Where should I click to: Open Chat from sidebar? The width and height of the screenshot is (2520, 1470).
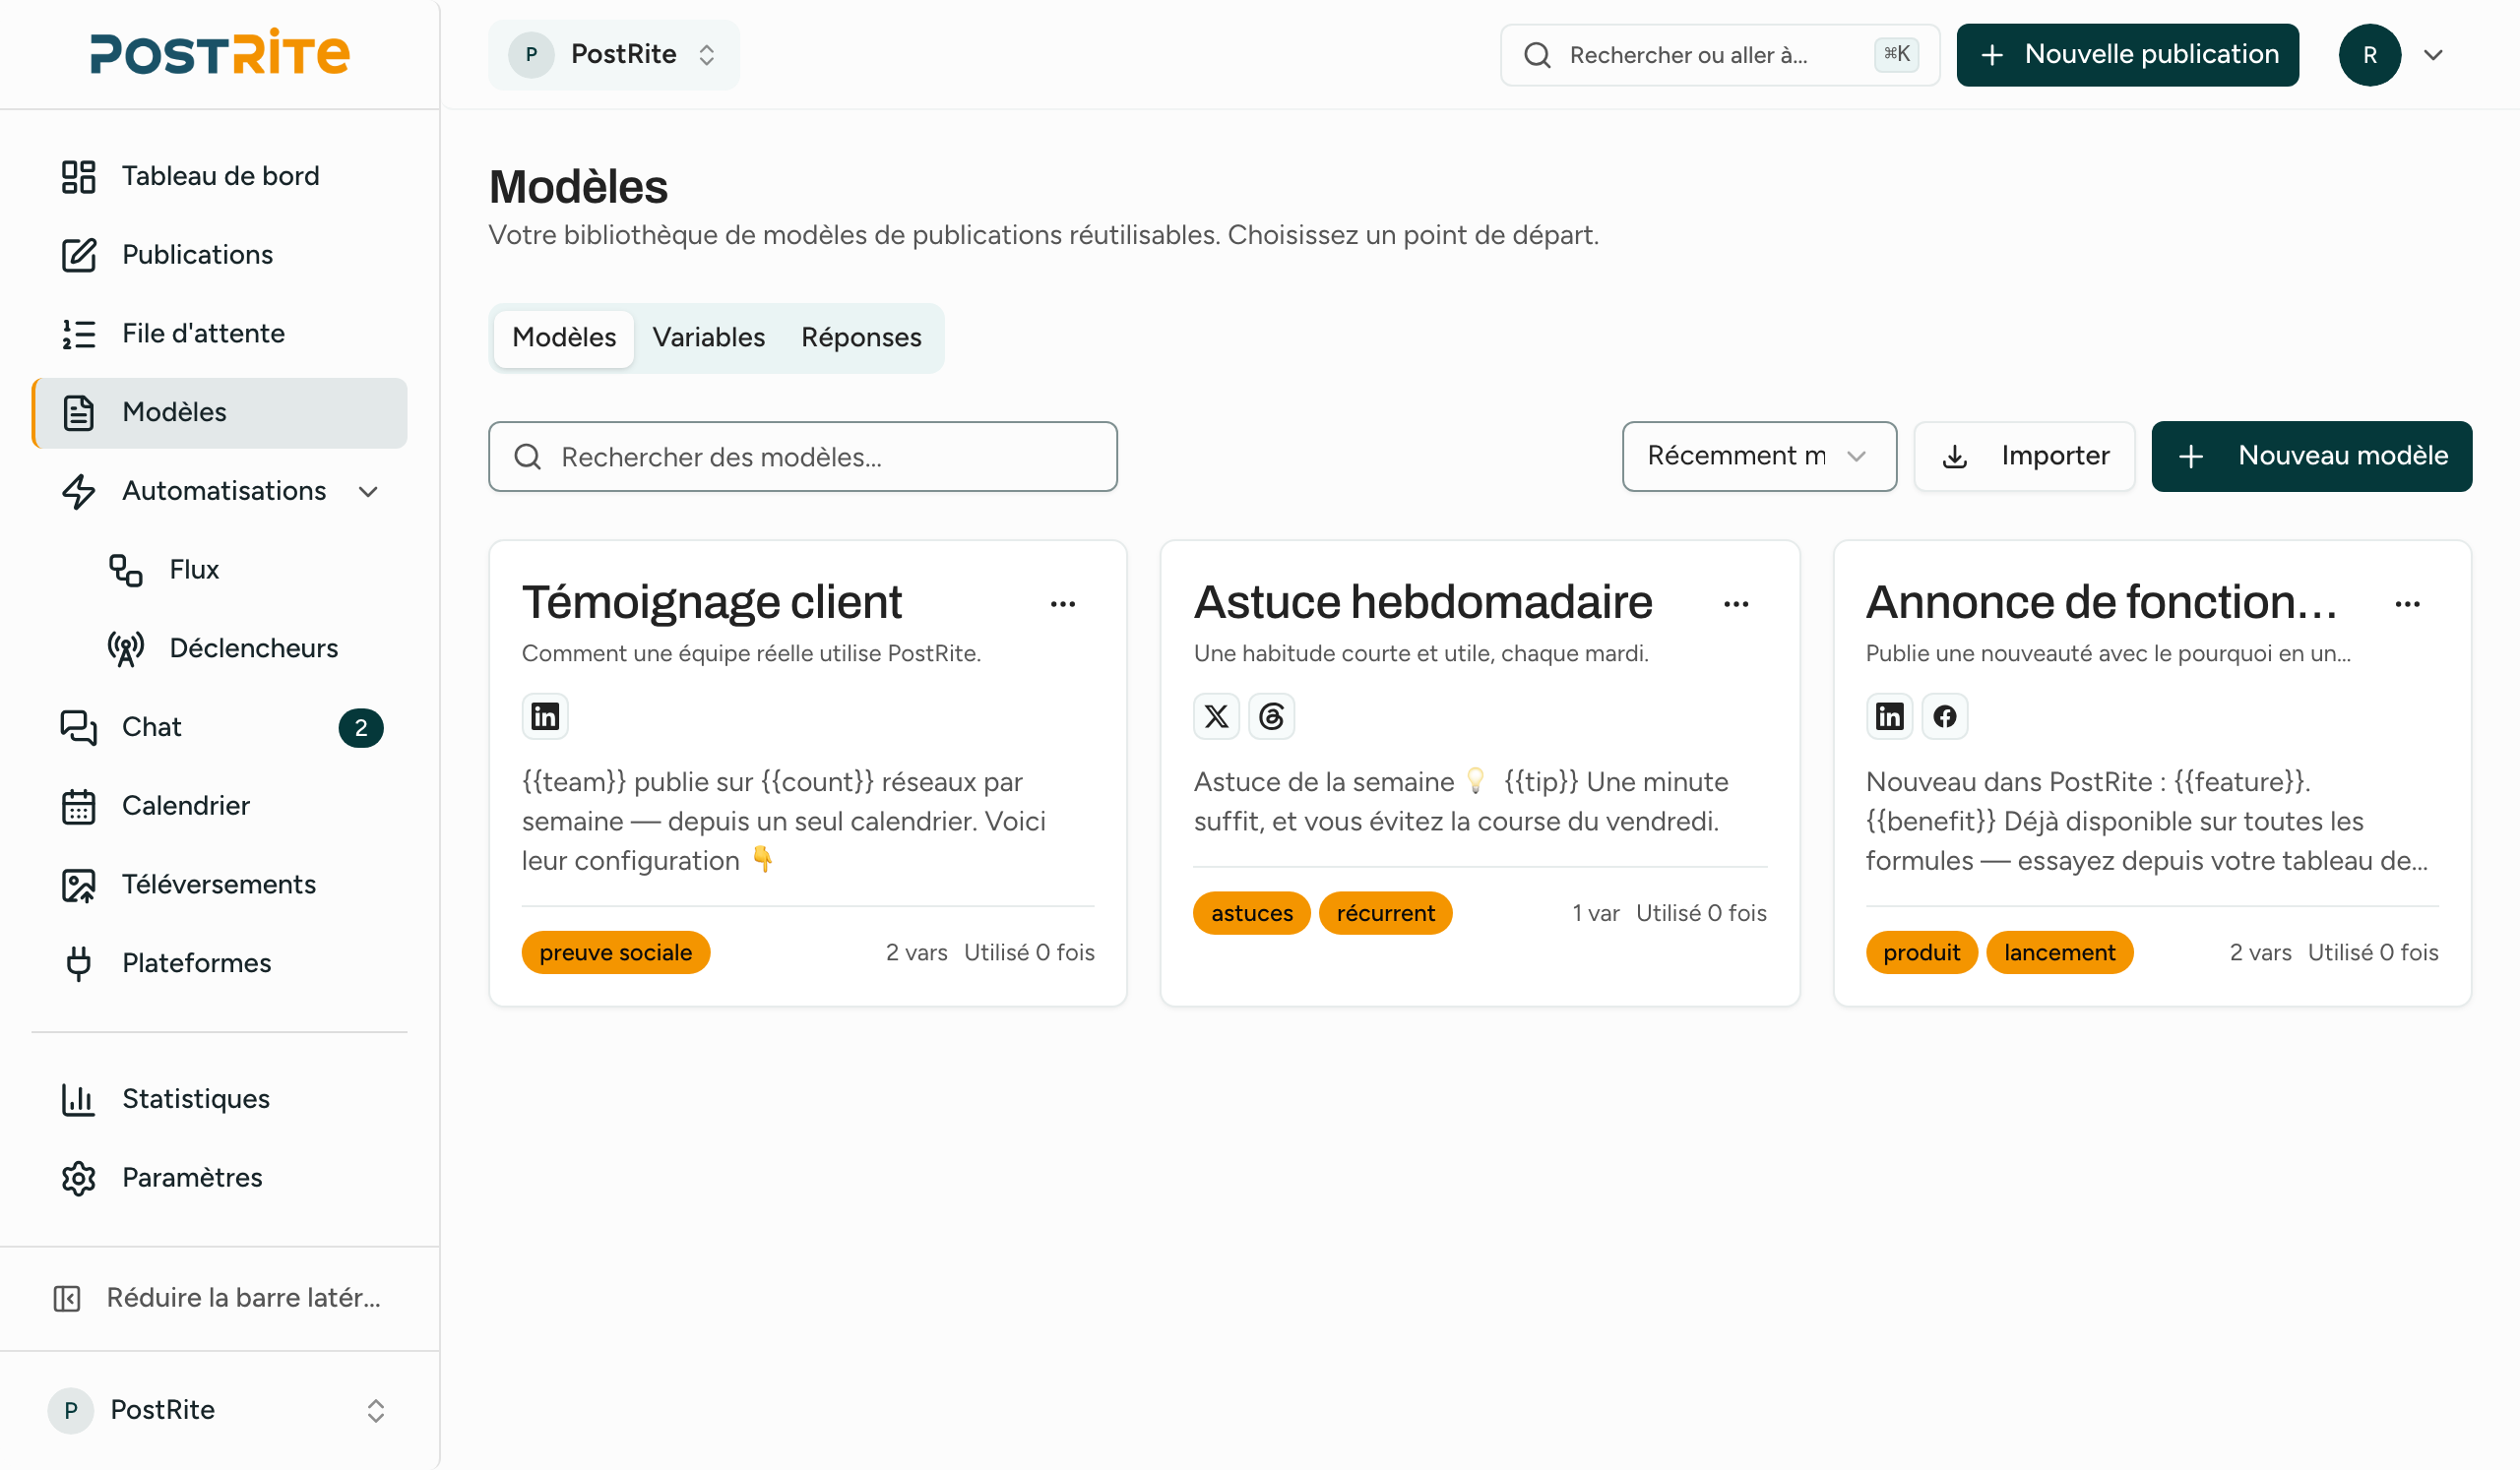(x=219, y=727)
